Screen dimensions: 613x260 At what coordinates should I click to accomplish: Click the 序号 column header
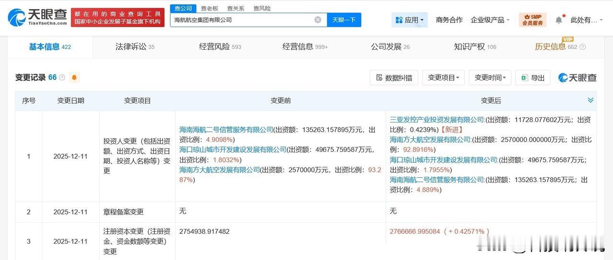(29, 101)
